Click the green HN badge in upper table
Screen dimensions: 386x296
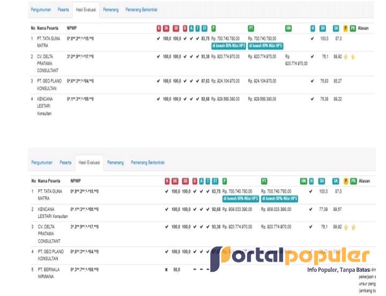[288, 27]
